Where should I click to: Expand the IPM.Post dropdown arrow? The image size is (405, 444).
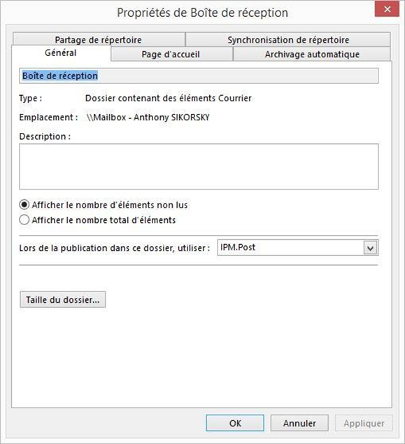tap(371, 248)
